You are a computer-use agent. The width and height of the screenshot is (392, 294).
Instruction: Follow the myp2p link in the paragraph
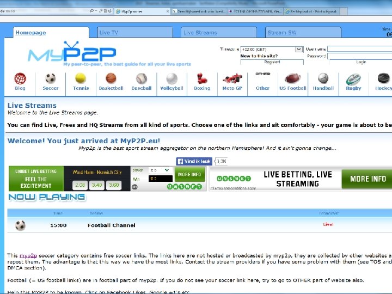[x=28, y=255]
